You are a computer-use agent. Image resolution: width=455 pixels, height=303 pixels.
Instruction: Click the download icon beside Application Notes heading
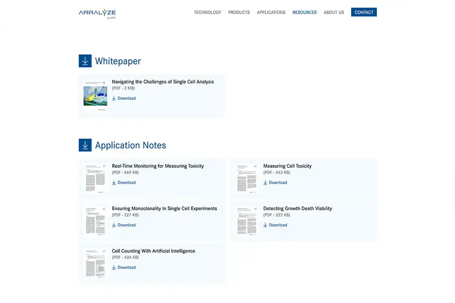point(85,144)
